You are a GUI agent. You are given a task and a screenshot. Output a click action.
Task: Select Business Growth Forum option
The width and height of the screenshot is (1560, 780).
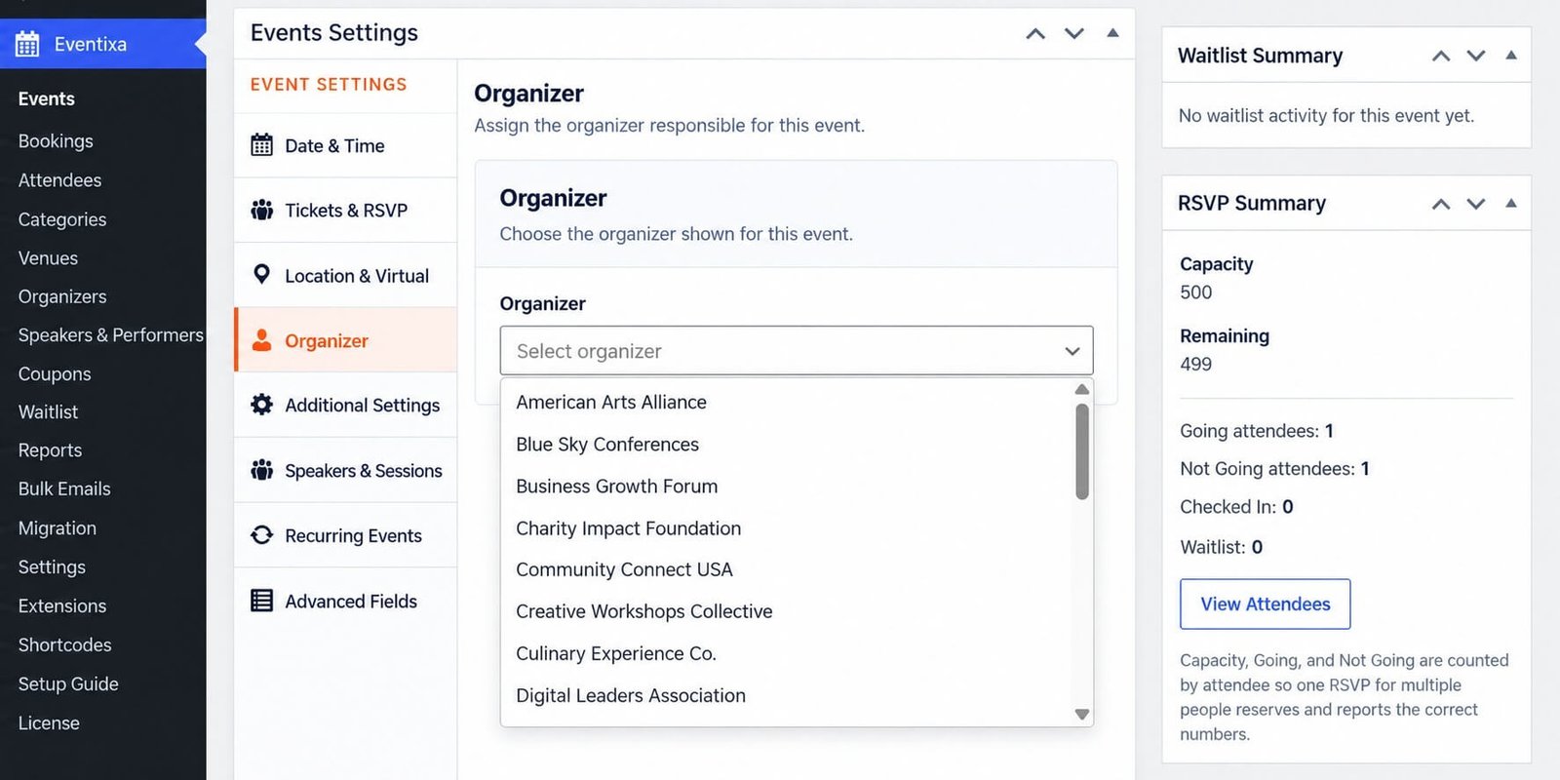(x=617, y=486)
